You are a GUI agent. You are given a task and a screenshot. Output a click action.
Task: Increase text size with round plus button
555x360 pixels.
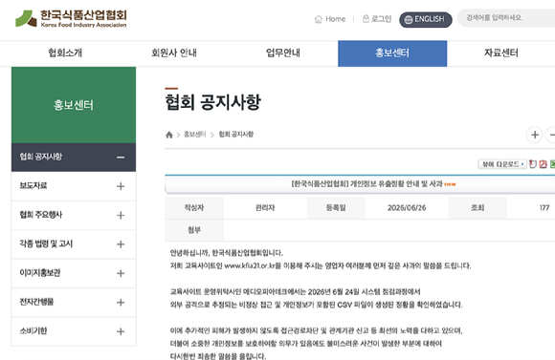(x=535, y=135)
